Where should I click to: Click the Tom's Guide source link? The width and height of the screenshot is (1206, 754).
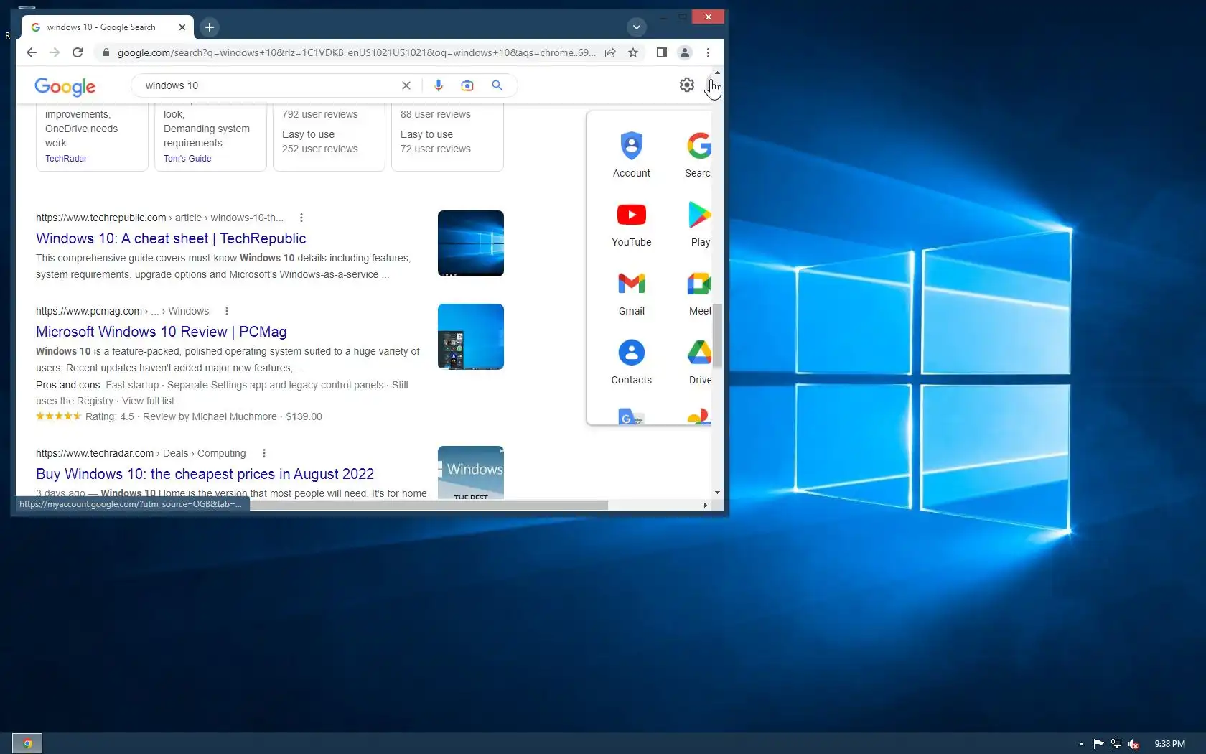point(187,159)
